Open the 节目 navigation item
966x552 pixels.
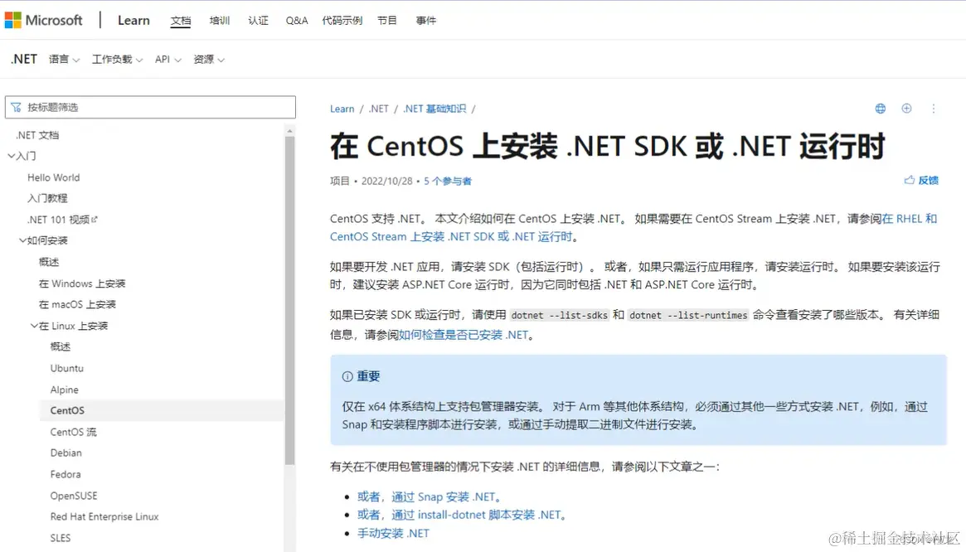[387, 21]
